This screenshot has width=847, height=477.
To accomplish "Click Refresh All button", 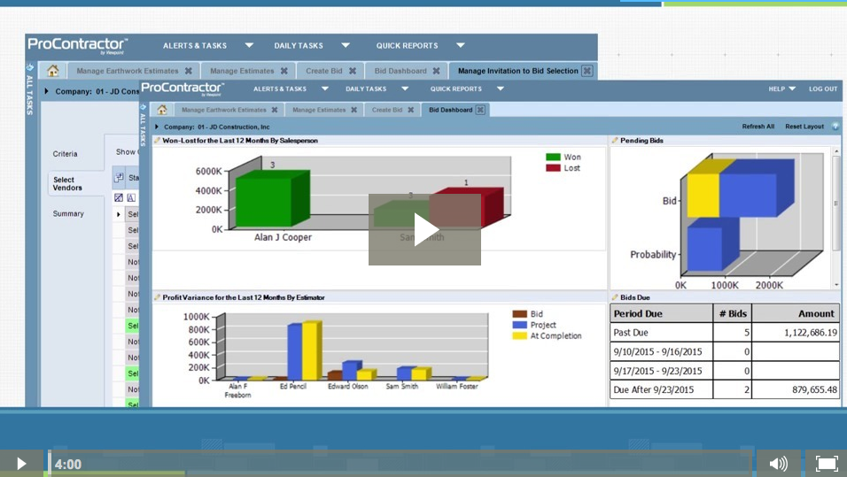I will 758,127.
